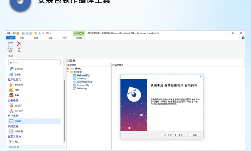
Task: Open the 文件 menu tab
Action: (x=11, y=38)
